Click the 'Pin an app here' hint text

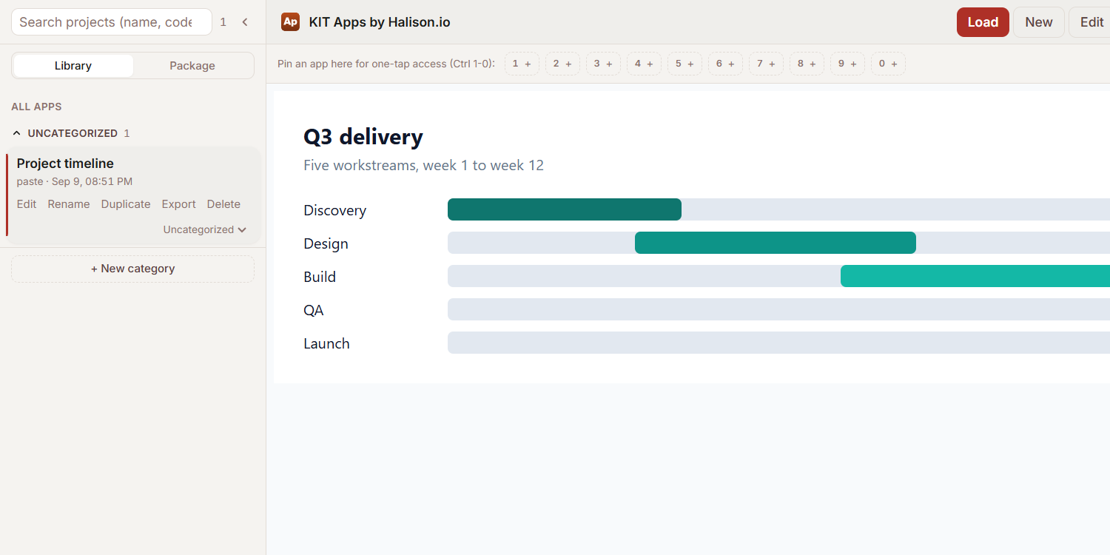click(x=386, y=64)
